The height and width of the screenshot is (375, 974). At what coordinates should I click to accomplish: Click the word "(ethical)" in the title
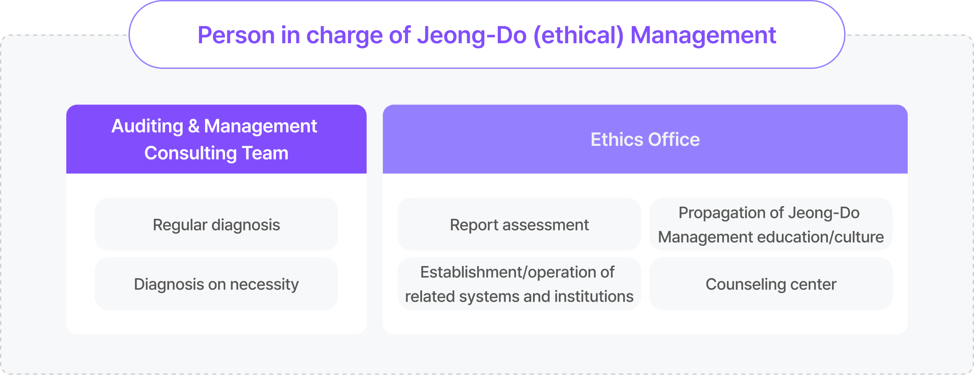tap(579, 35)
